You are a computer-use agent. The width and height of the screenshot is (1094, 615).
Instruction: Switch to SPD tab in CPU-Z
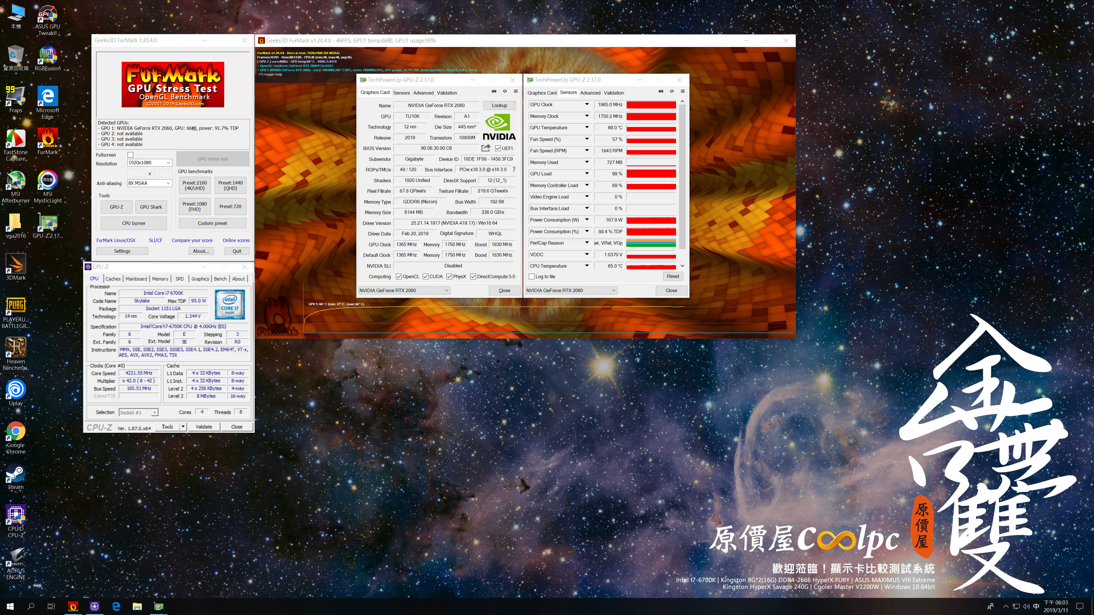180,279
